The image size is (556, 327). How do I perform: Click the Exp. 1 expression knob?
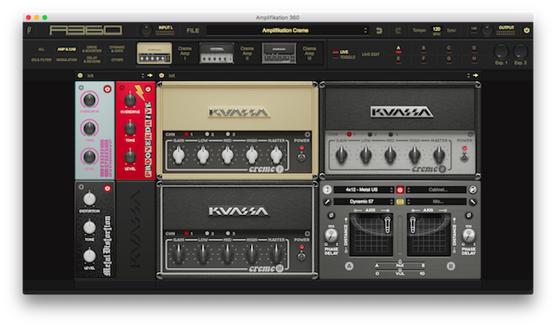501,52
